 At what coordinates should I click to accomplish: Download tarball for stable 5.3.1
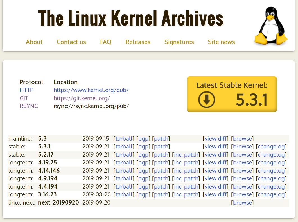pos(125,147)
